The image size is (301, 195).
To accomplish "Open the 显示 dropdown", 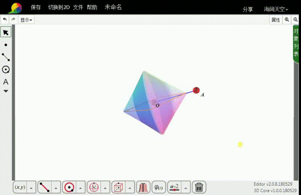I will 26,20.
